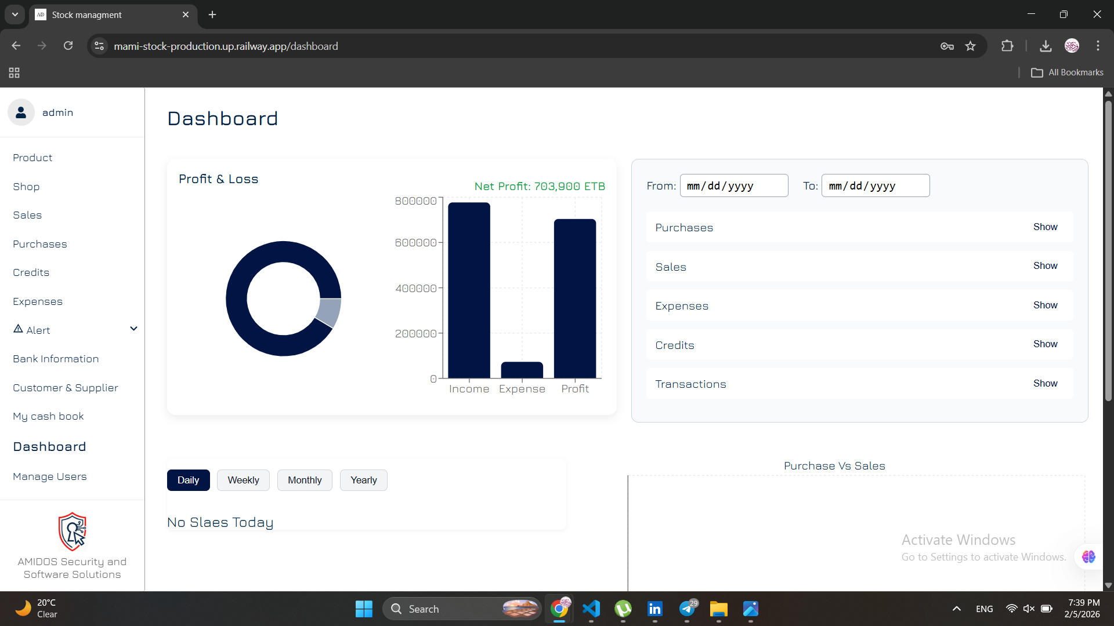1114x626 pixels.
Task: Click the password manager key icon
Action: [947, 46]
